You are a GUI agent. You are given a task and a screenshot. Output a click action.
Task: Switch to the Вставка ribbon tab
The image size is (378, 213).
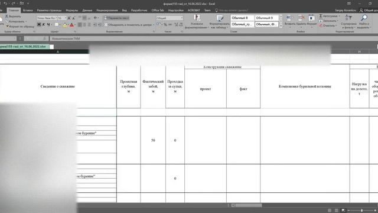[x=28, y=11]
